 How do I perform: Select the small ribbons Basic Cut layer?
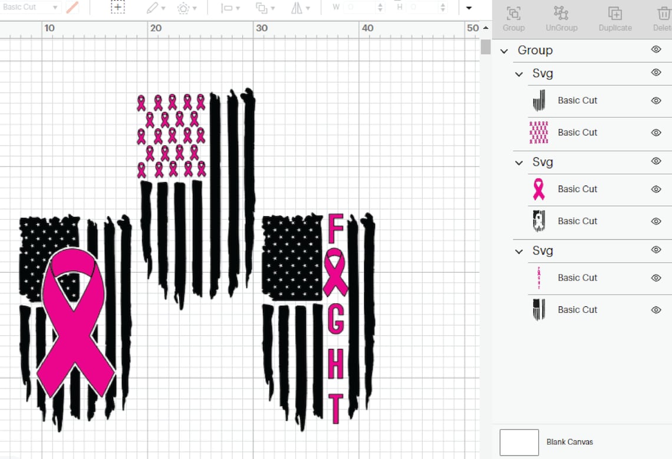pyautogui.click(x=577, y=133)
